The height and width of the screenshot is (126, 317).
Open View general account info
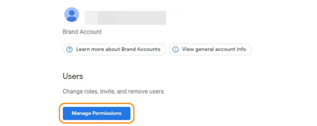[x=210, y=49]
